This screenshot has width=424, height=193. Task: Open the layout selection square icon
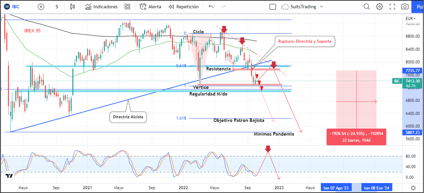pyautogui.click(x=273, y=7)
